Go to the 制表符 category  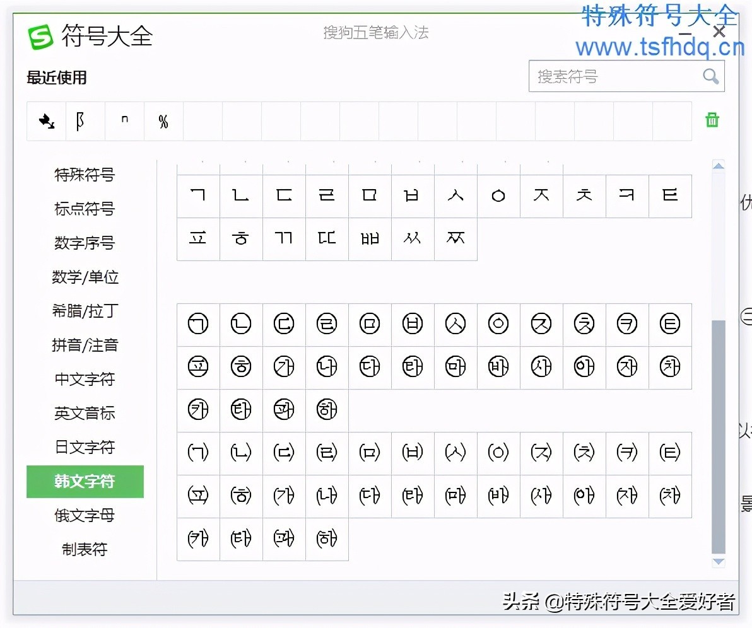(x=85, y=549)
